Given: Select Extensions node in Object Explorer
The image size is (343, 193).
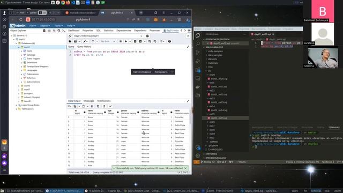Looking at the screenshot, I should click(32, 63).
